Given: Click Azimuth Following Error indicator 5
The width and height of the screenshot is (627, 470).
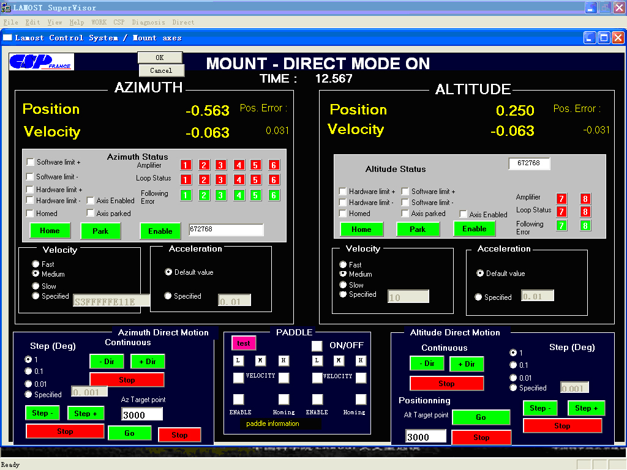Looking at the screenshot, I should point(255,195).
